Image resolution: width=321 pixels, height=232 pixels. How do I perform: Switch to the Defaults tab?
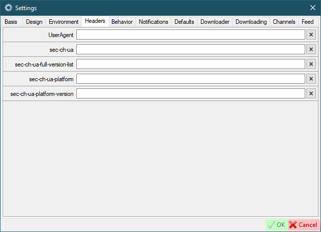184,22
